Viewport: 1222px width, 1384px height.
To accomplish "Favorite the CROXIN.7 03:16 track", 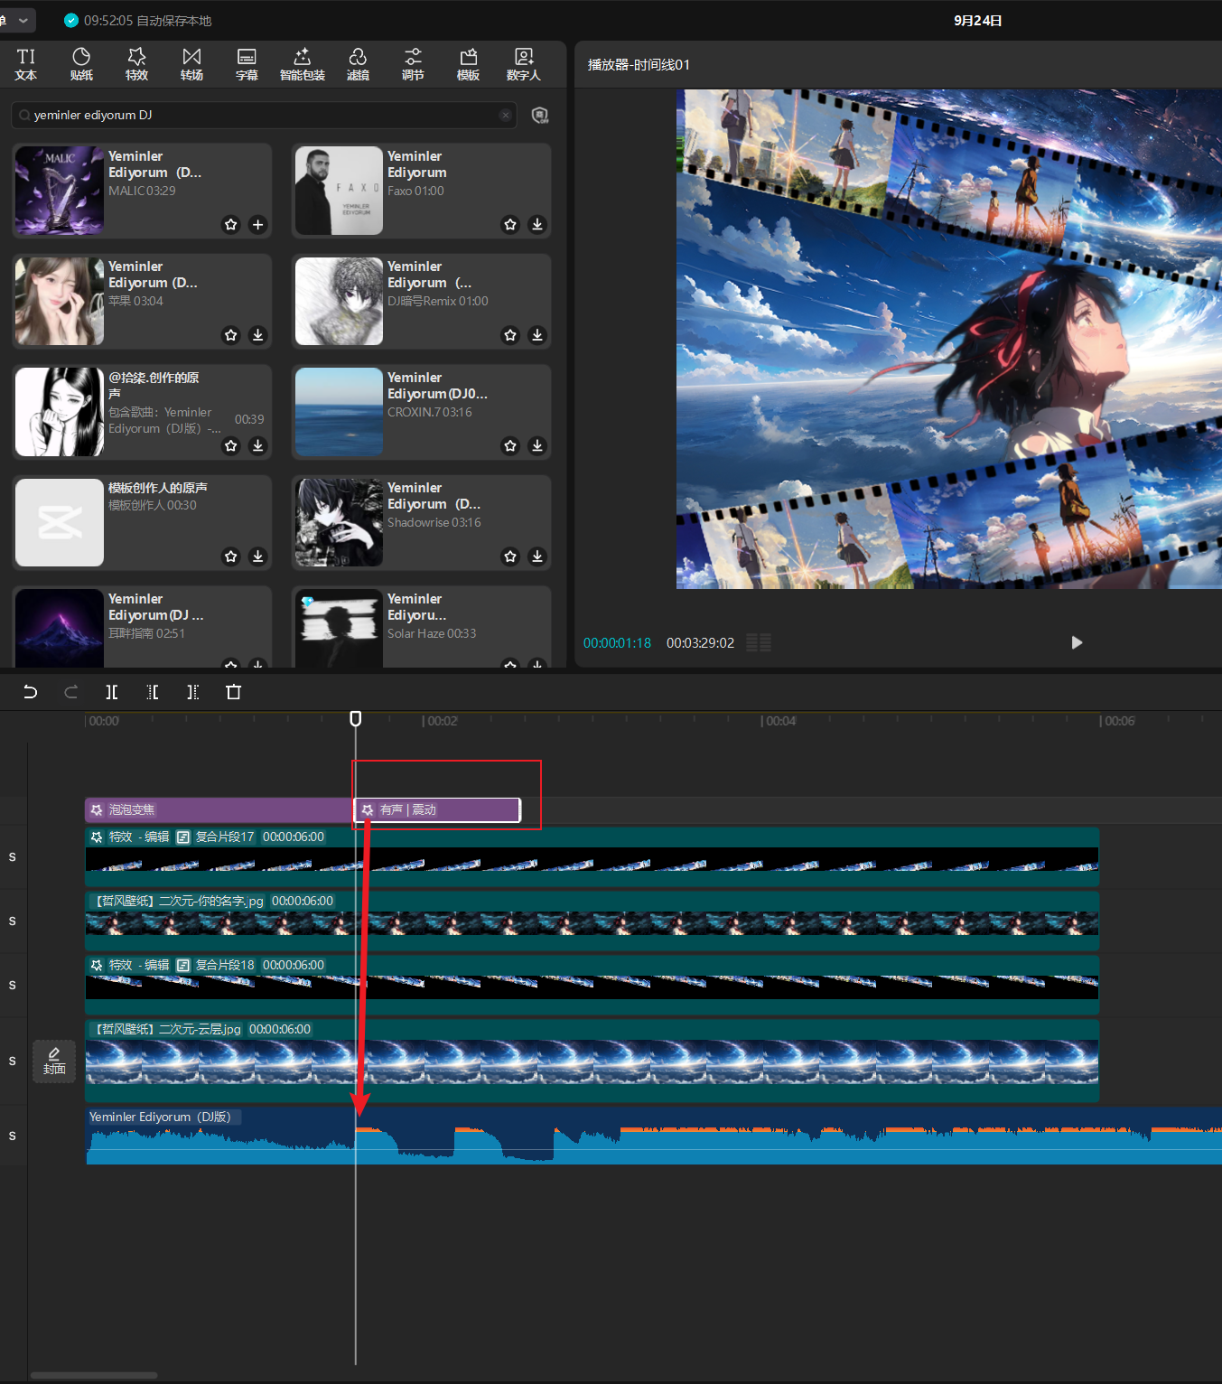I will point(510,445).
